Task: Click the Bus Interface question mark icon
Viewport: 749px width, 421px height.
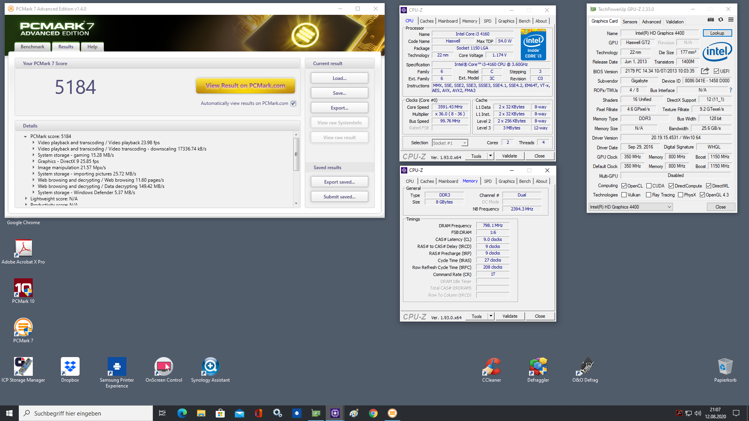Action: (x=731, y=90)
